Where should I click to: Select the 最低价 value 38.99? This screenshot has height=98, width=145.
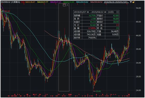tap(116, 22)
